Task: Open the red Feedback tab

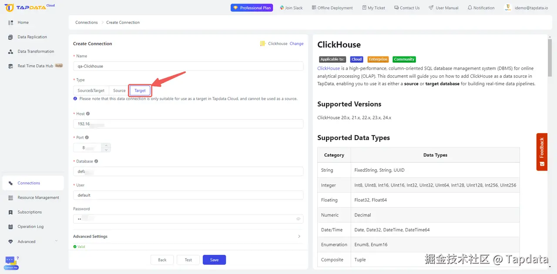Action: tap(542, 152)
